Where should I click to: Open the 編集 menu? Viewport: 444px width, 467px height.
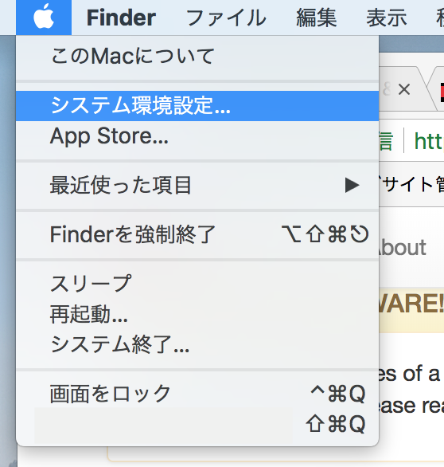click(x=317, y=18)
